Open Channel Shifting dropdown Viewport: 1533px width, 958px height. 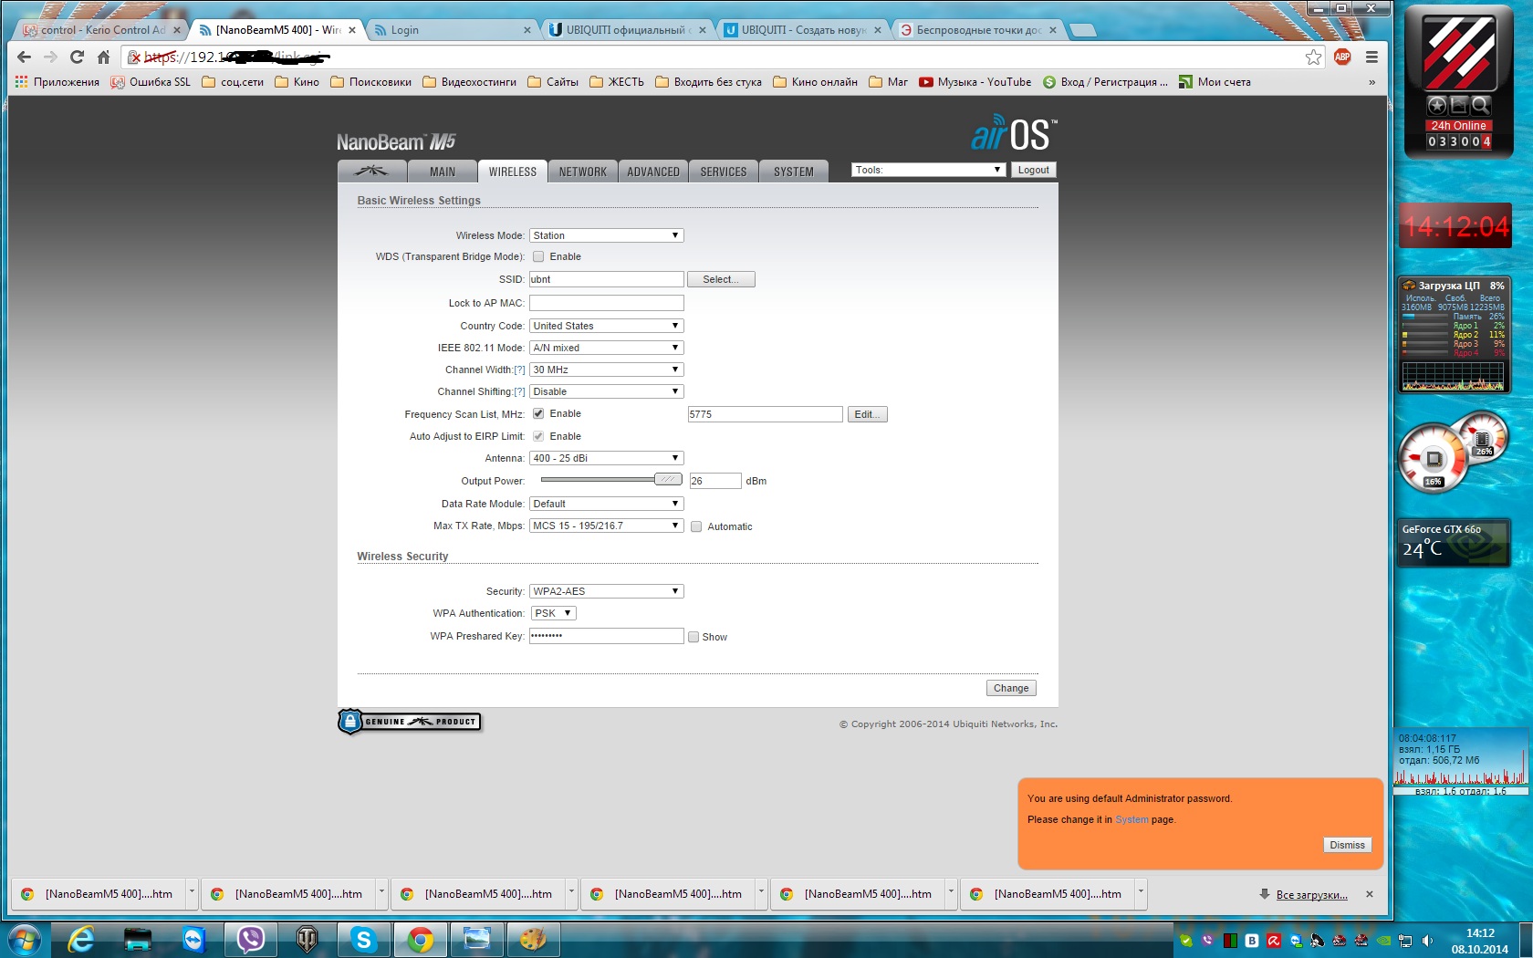pyautogui.click(x=606, y=391)
